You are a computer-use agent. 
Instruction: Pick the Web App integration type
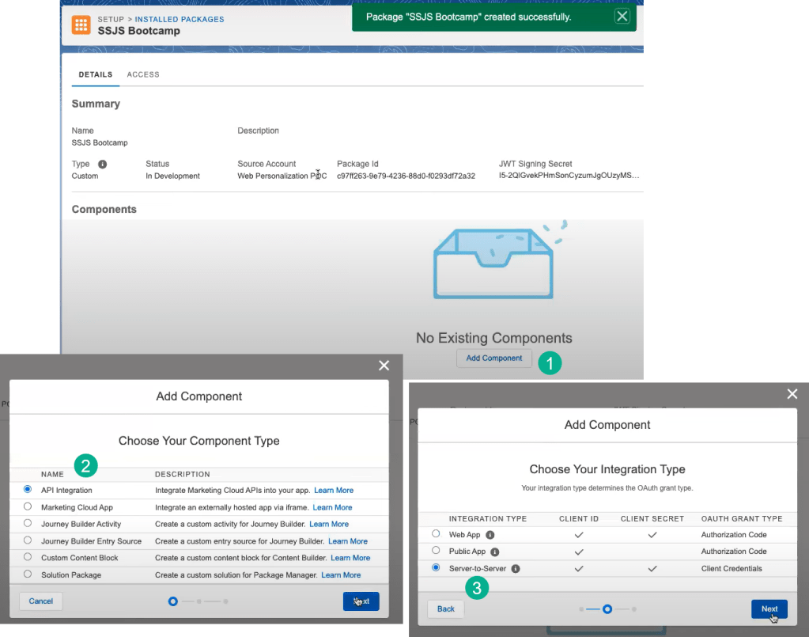pos(436,535)
